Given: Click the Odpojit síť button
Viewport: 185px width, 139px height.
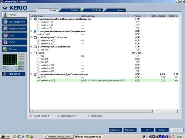Looking at the screenshot, I should [14, 74].
